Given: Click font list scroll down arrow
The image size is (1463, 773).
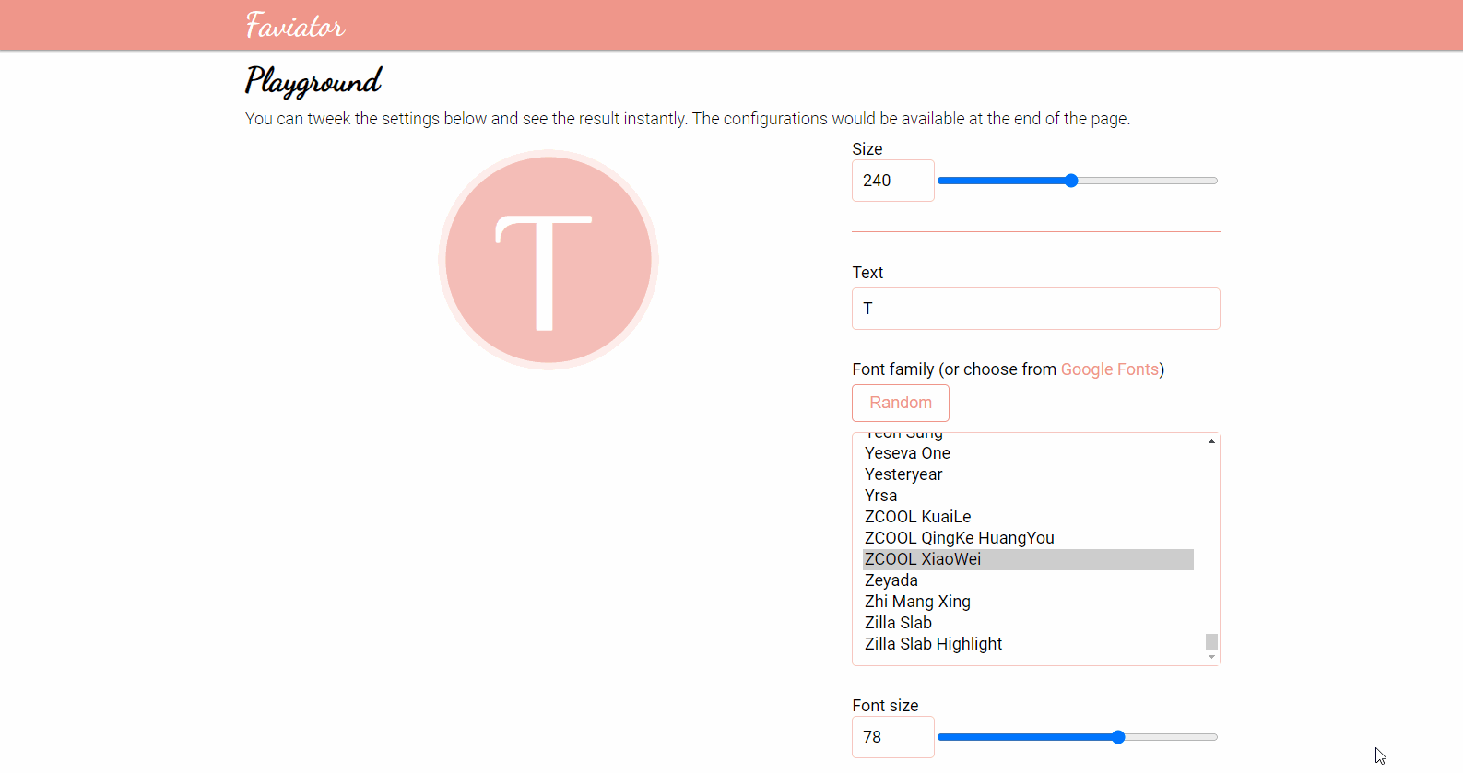Looking at the screenshot, I should 1211,657.
